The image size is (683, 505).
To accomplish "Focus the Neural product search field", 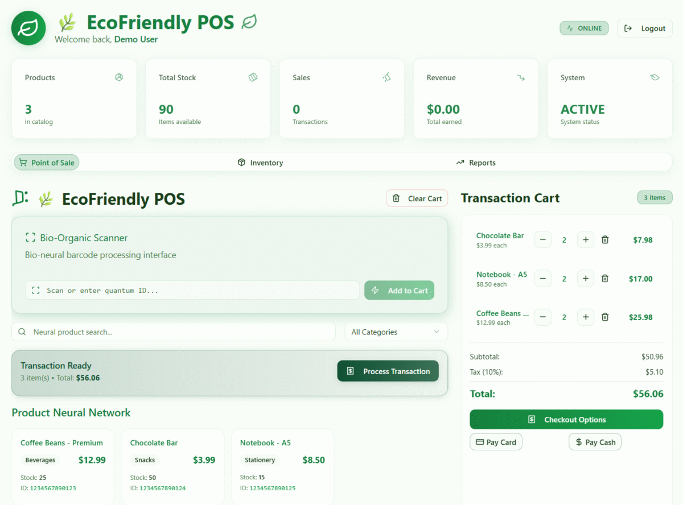I will point(179,332).
